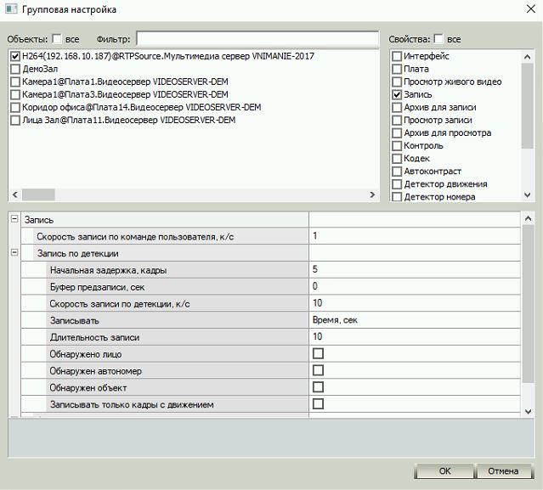Image resolution: width=543 pixels, height=490 pixels.
Task: Collapse the Запись по детекции group
Action: pyautogui.click(x=14, y=252)
